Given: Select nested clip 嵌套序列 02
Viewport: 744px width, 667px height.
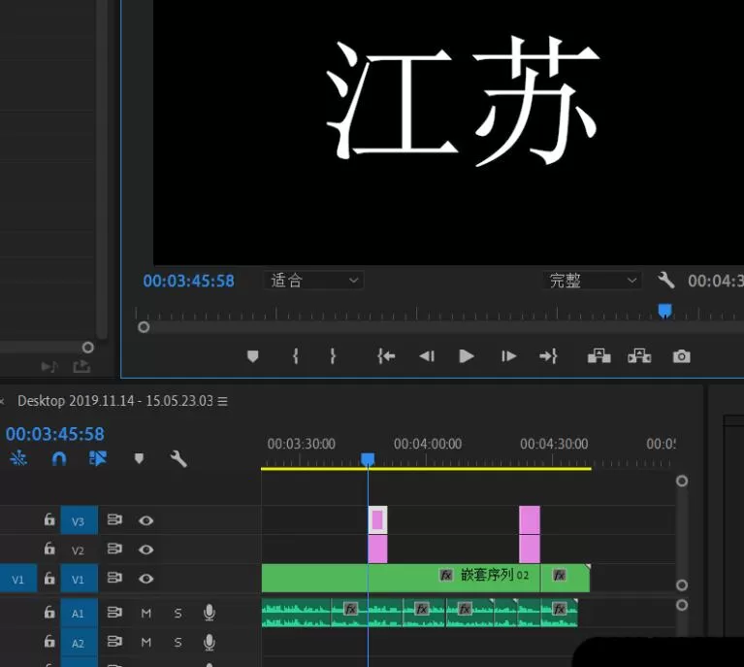Looking at the screenshot, I should pos(401,578).
